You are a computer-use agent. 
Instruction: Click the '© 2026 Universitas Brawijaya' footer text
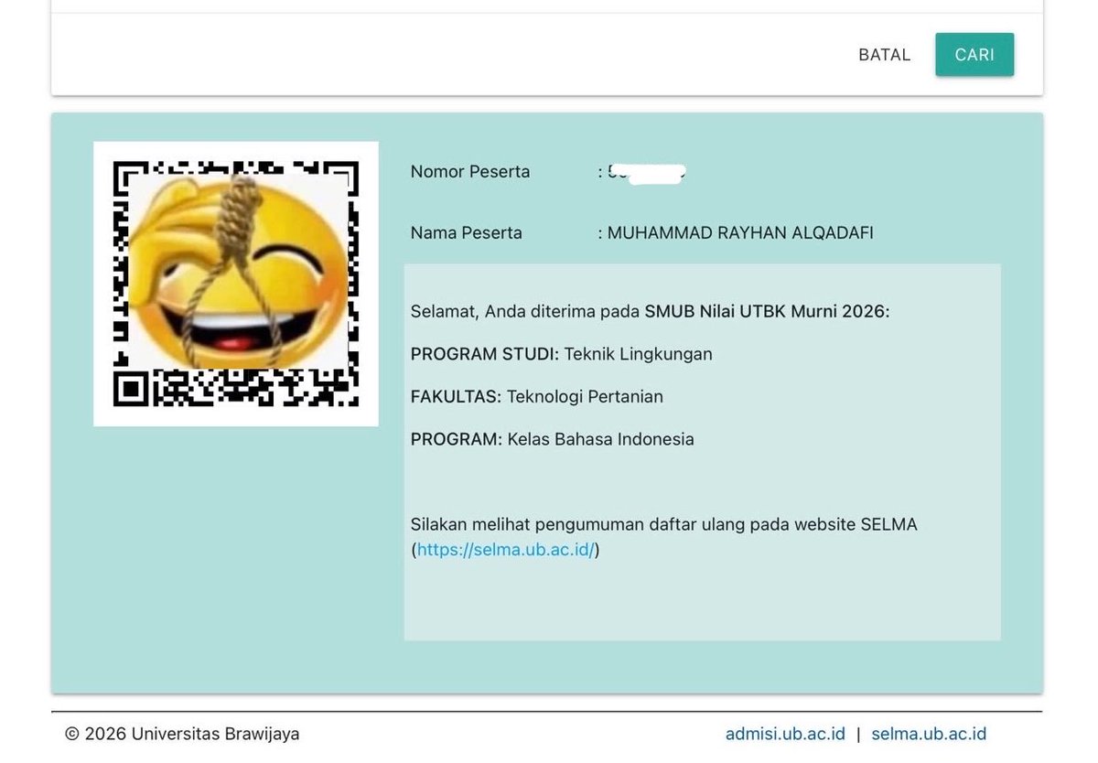point(182,734)
